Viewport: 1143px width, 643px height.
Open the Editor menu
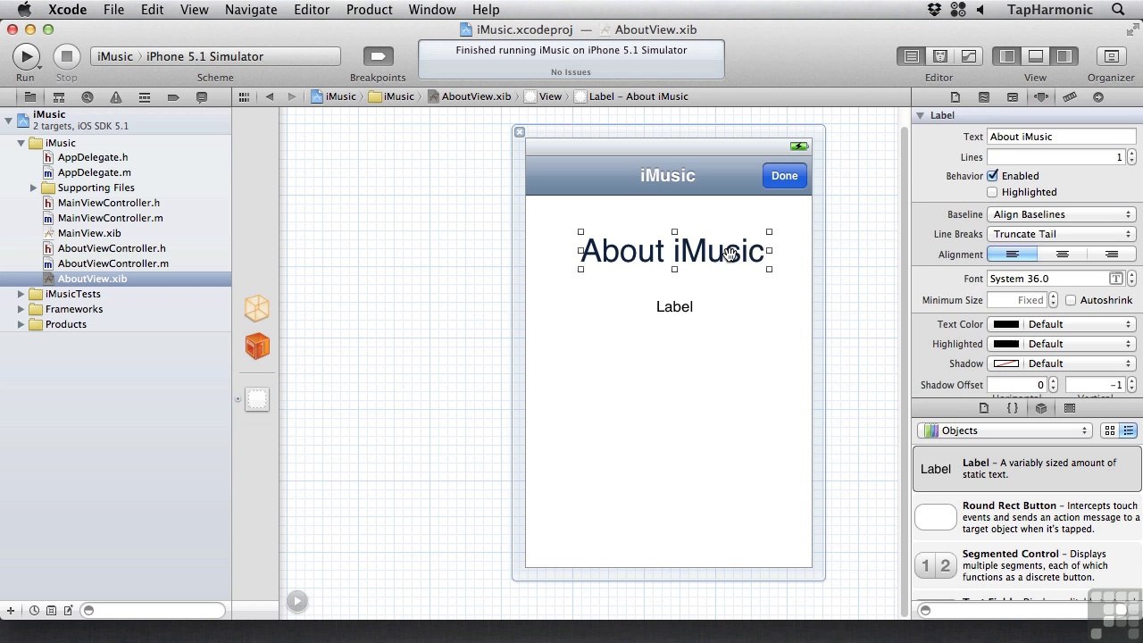click(312, 10)
